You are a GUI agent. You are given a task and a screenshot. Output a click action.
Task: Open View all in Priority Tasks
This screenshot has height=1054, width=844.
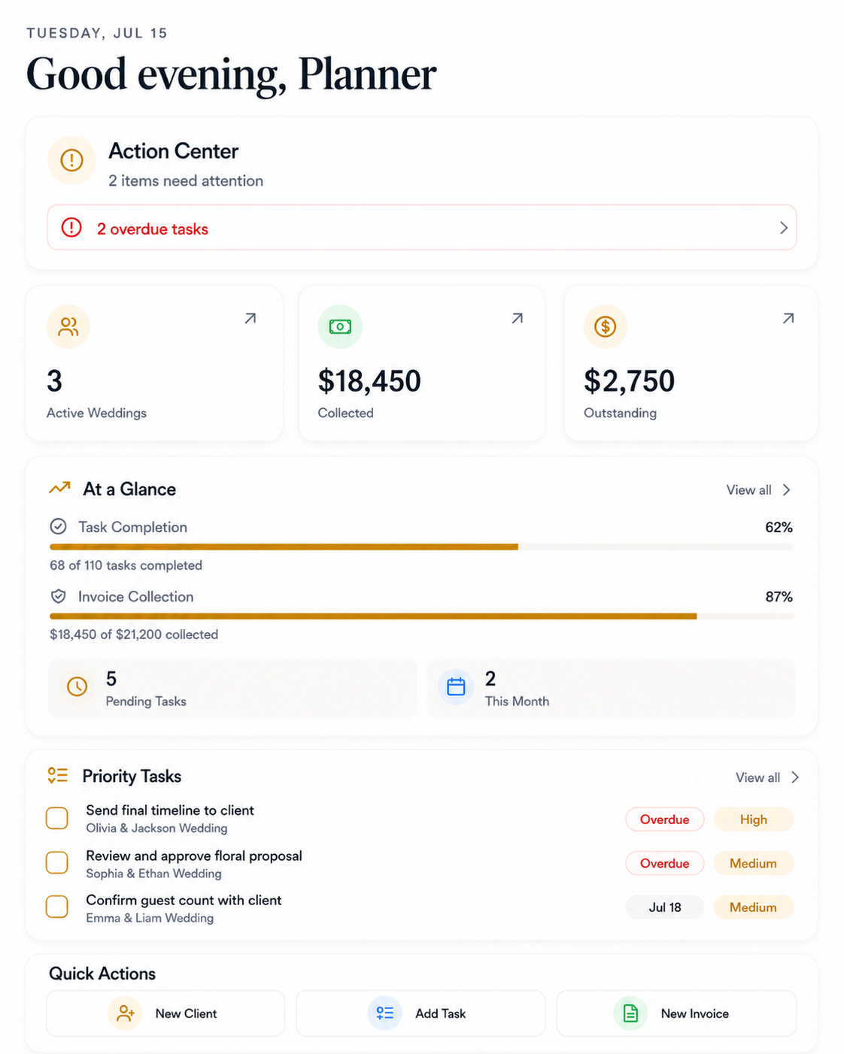(757, 777)
